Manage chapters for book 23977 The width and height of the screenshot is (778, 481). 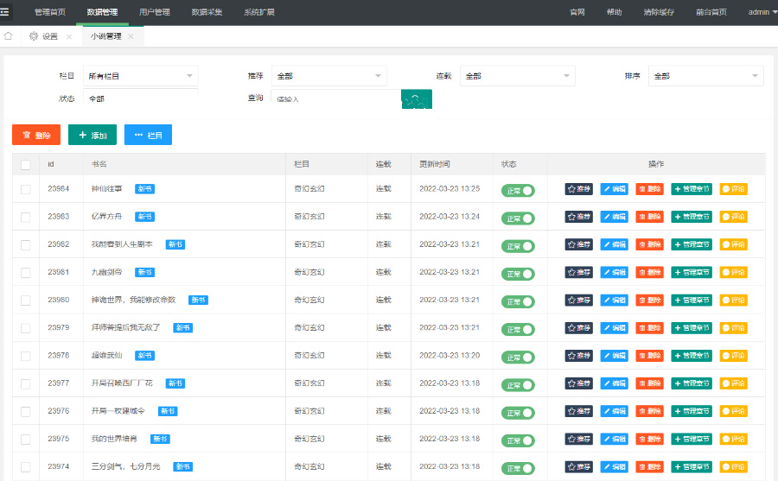(x=692, y=383)
